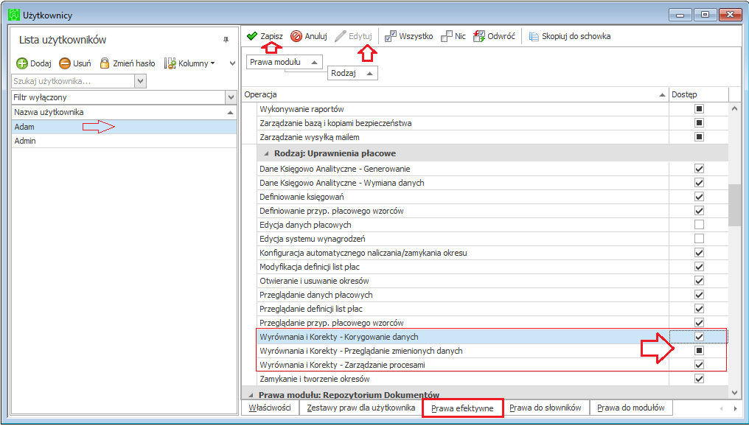Add a user with Dodaj icon
The image size is (749, 426).
(22, 63)
